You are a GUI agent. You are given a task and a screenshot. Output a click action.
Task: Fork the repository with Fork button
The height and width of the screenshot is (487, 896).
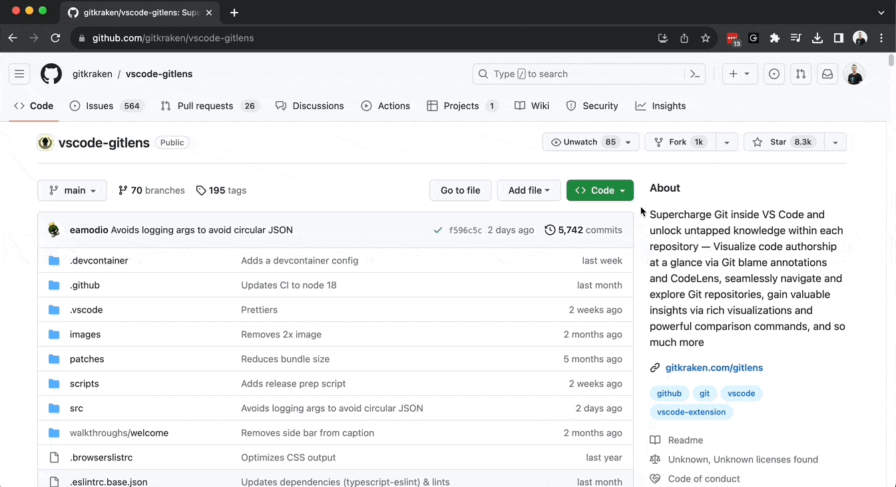680,142
